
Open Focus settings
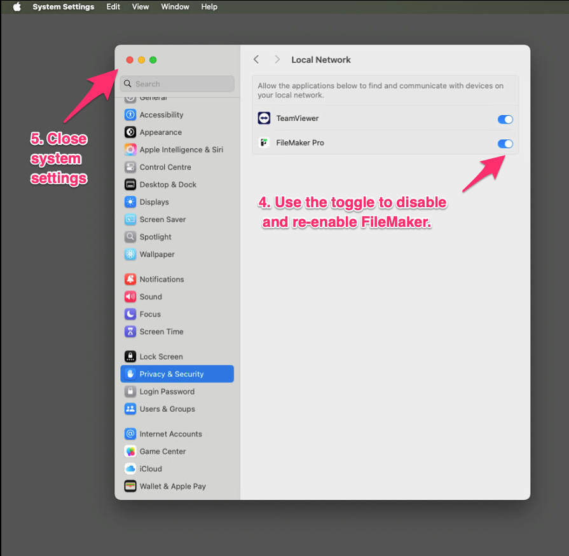pyautogui.click(x=177, y=314)
